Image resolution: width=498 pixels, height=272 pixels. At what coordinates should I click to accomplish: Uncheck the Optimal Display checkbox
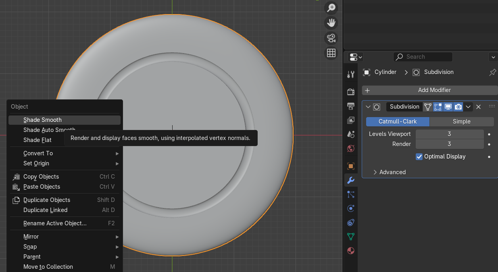pyautogui.click(x=419, y=157)
